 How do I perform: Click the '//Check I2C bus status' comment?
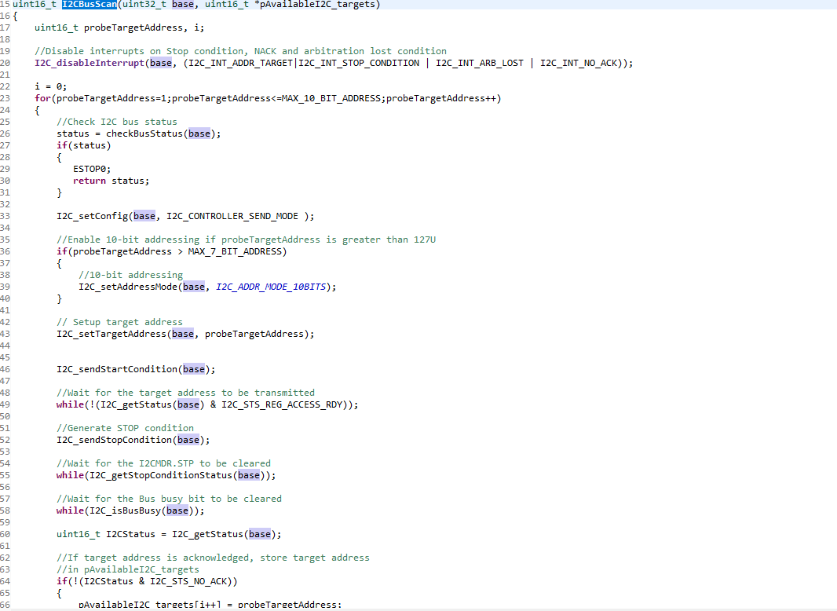pyautogui.click(x=117, y=122)
